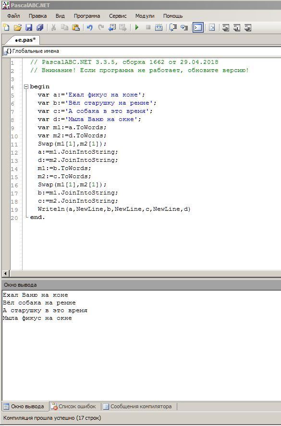Open the Модули menu
The height and width of the screenshot is (426, 281).
coord(145,16)
